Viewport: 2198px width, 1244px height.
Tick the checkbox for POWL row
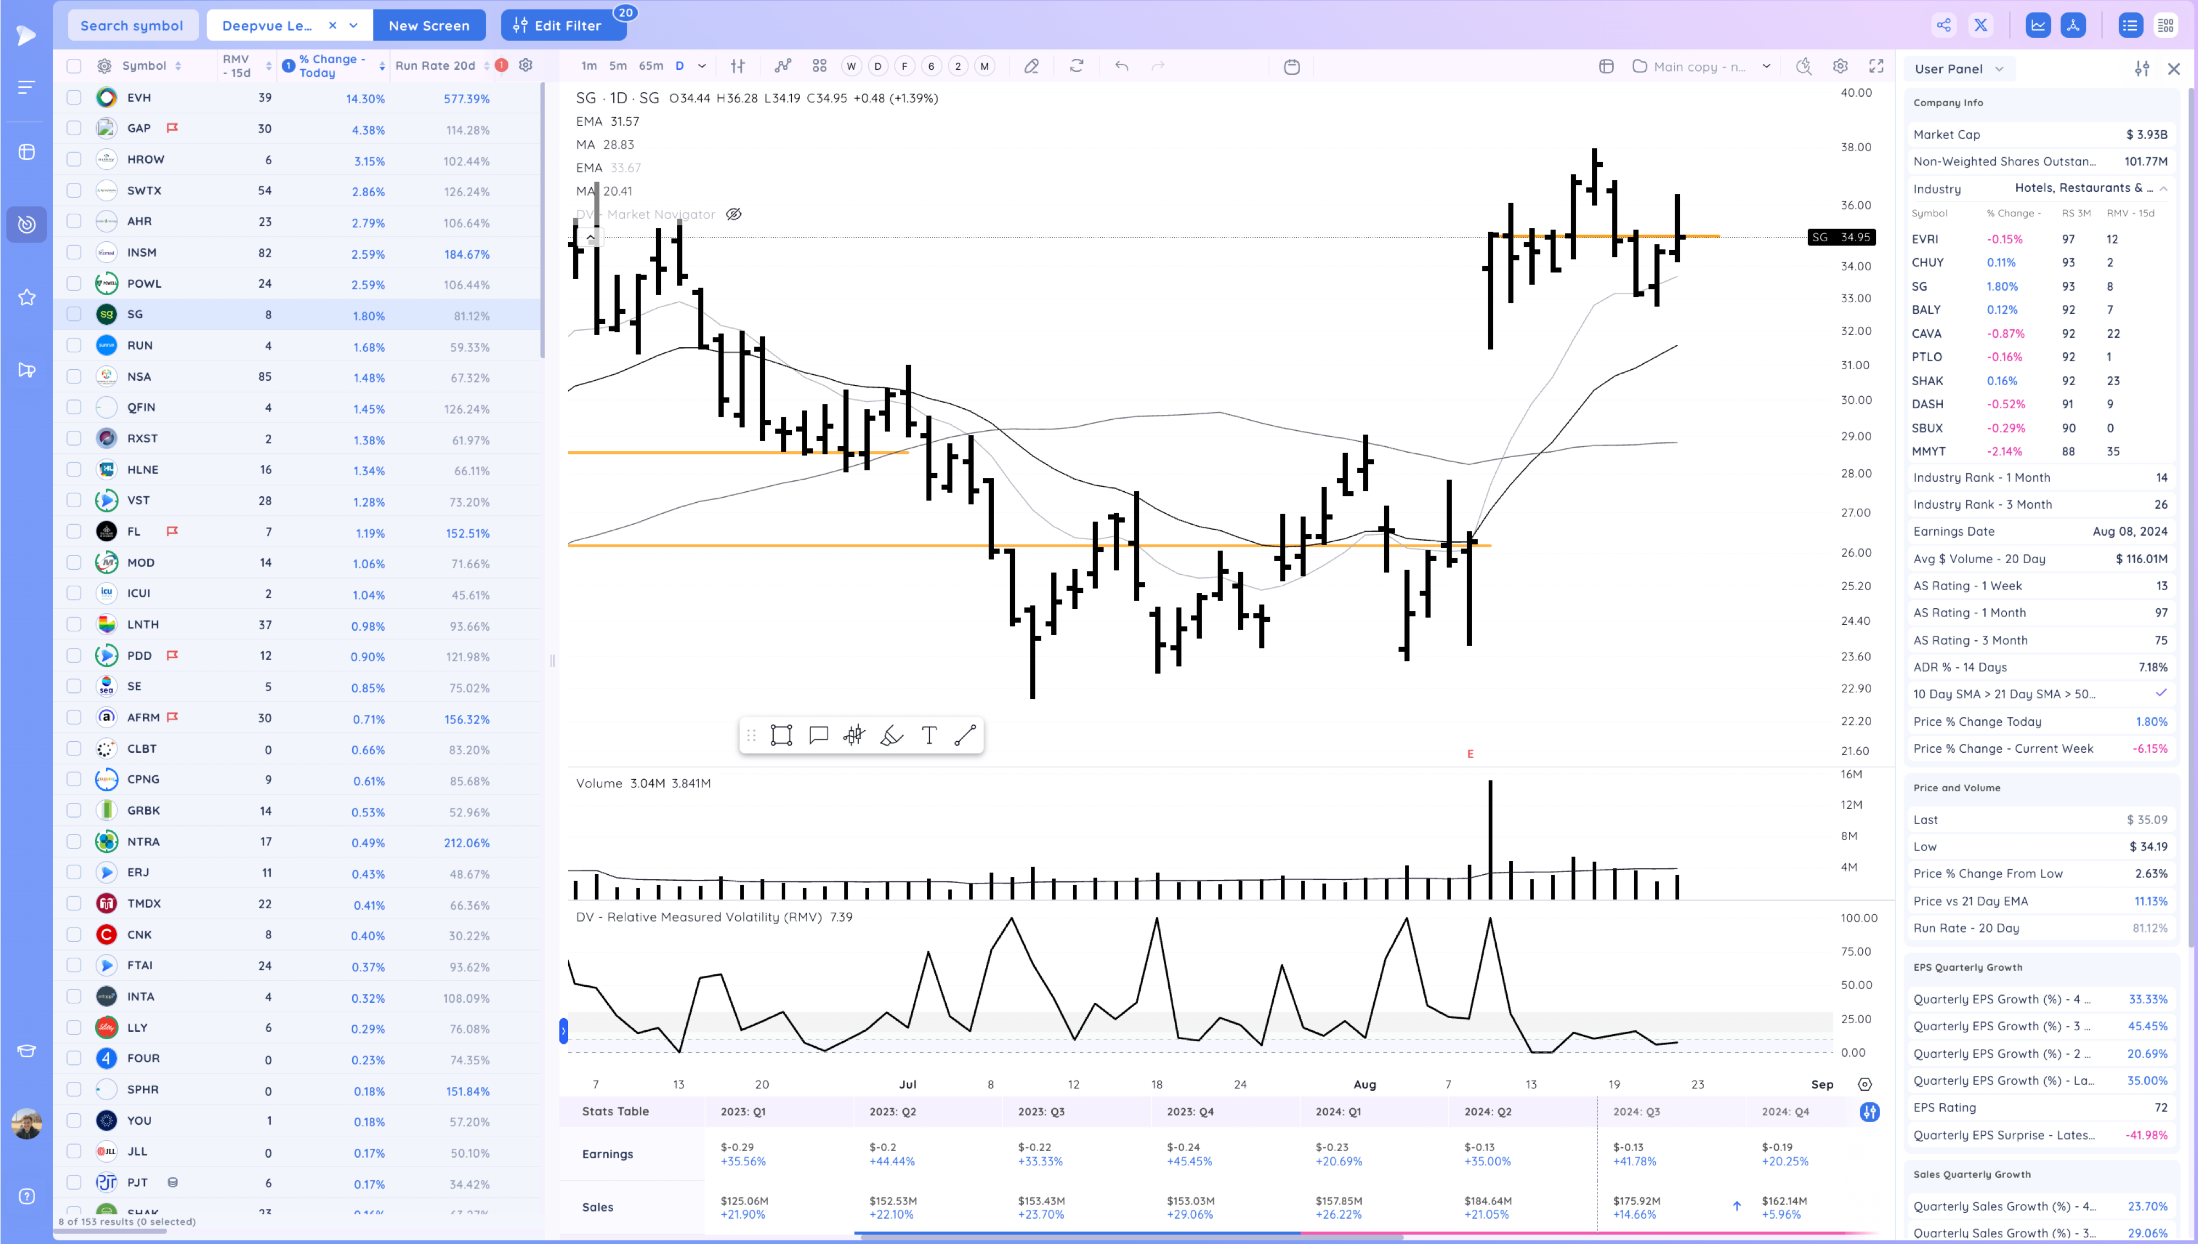tap(74, 284)
